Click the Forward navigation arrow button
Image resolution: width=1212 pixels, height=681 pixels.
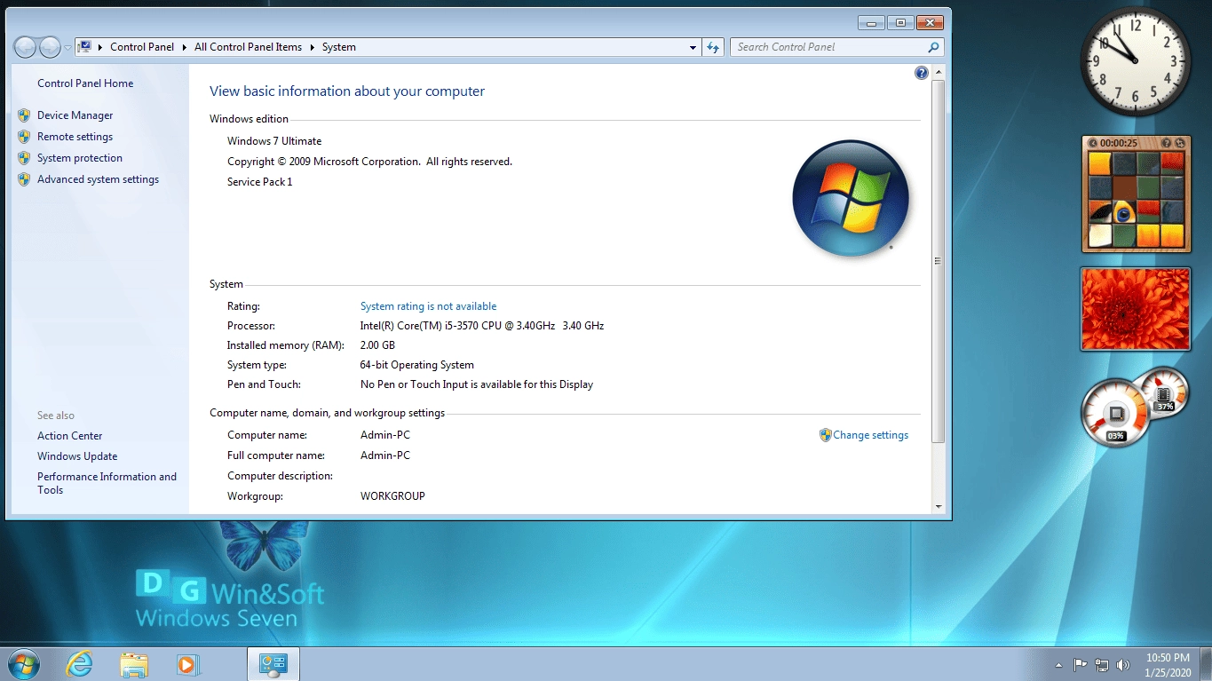coord(50,47)
